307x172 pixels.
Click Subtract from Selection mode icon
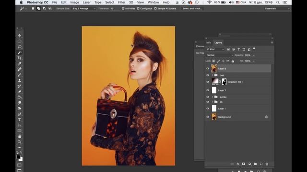click(44, 9)
